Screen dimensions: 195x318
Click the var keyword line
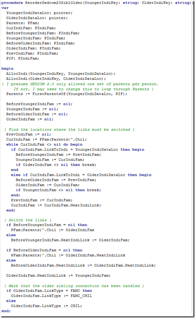tap(5, 8)
